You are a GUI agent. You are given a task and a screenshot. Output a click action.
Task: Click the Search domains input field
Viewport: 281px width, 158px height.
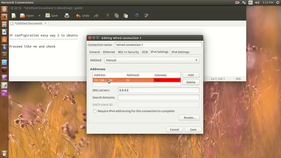coord(159,97)
